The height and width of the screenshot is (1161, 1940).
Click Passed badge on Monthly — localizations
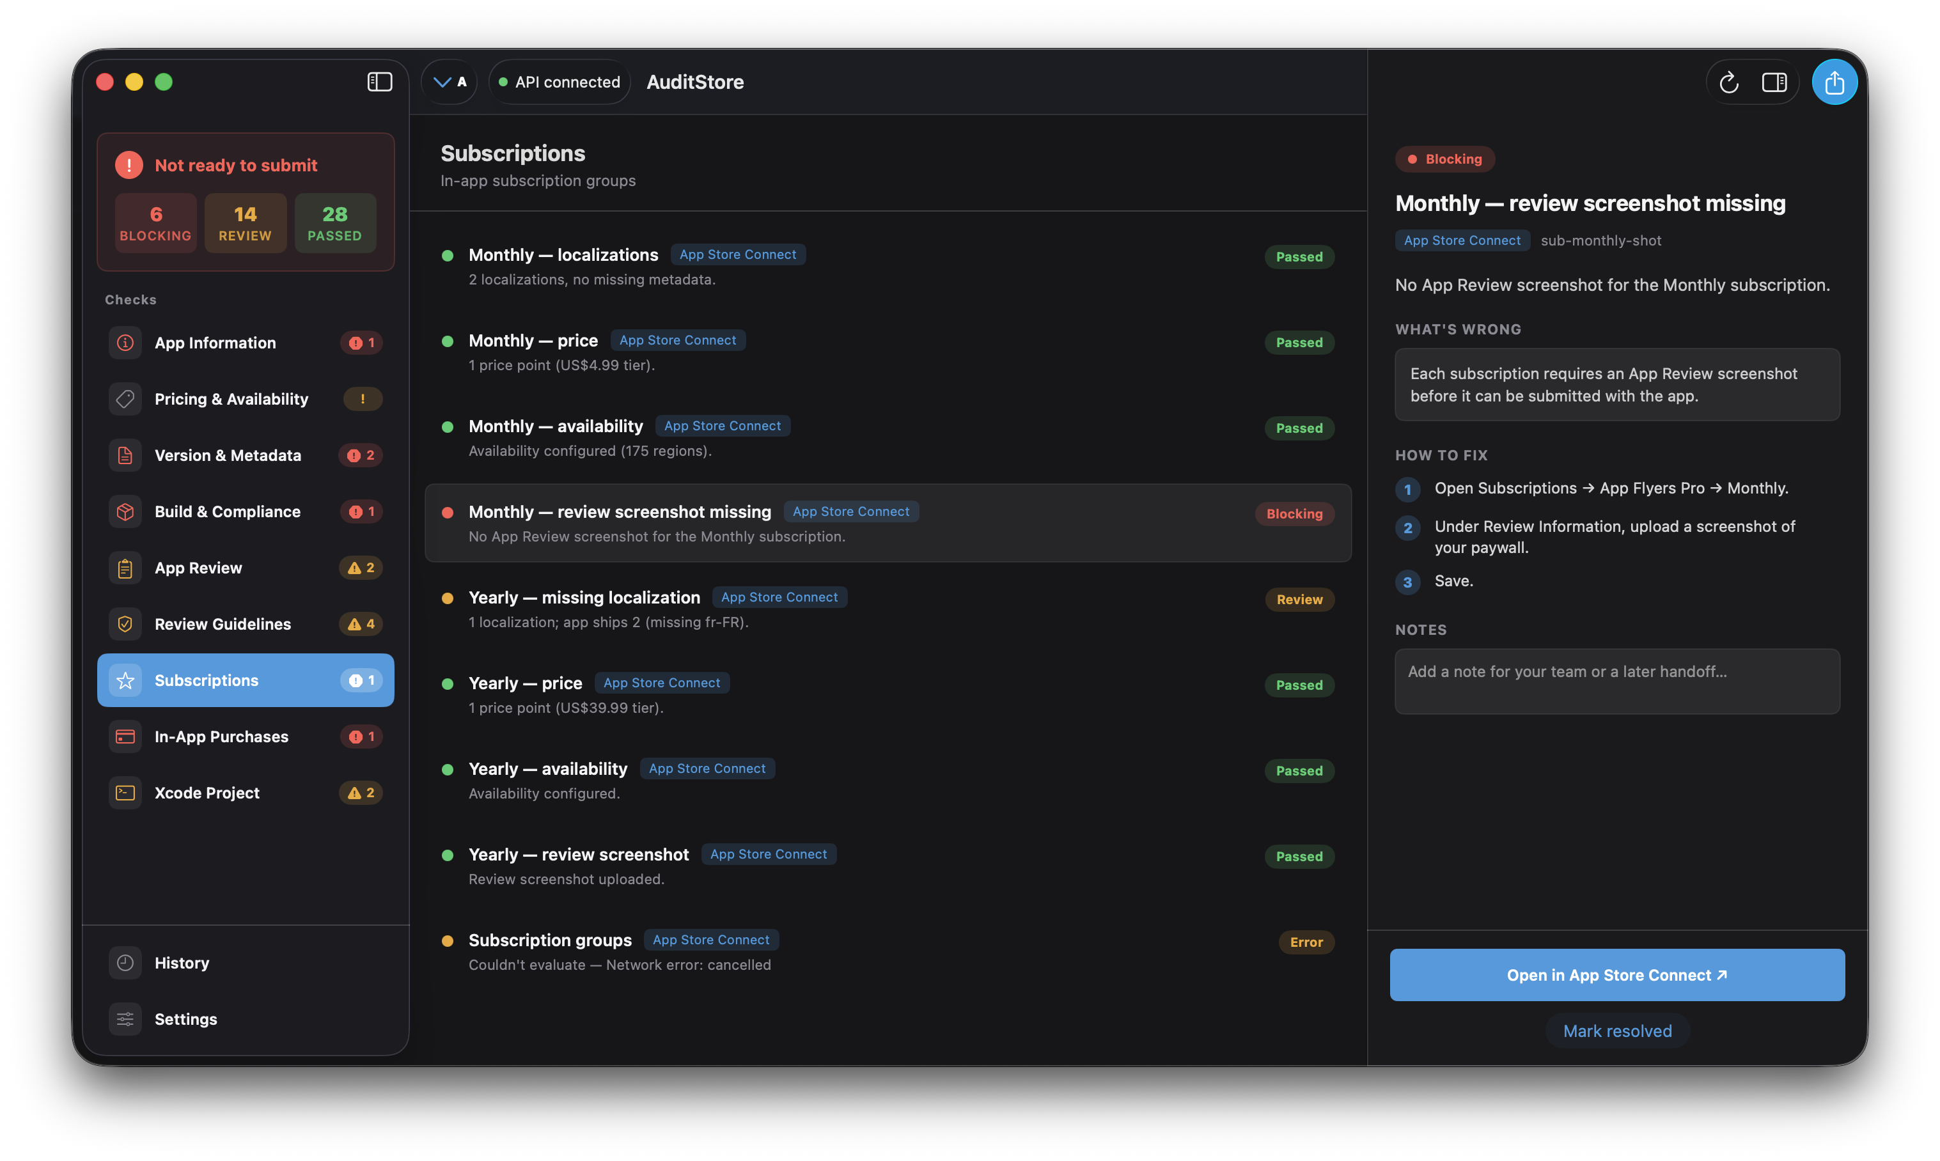pyautogui.click(x=1299, y=256)
